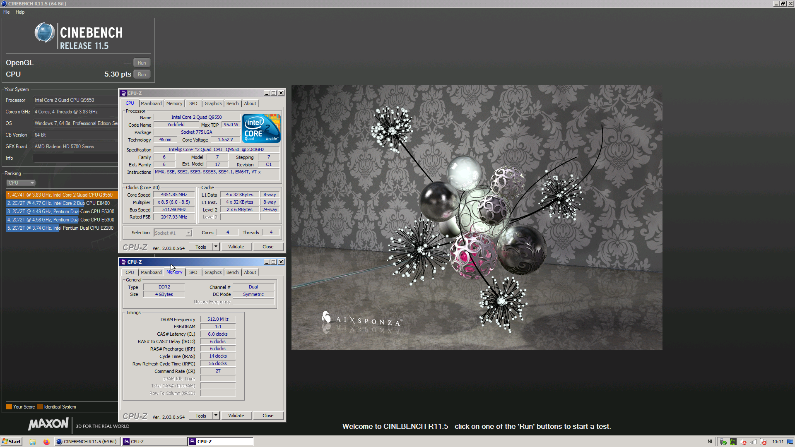This screenshot has height=447, width=795.
Task: Select ranking entry 4.58 GHz Pentium E5300
Action: point(62,220)
